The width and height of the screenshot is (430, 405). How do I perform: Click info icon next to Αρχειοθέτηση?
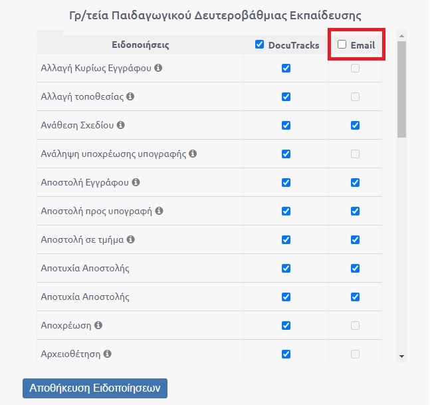[108, 354]
